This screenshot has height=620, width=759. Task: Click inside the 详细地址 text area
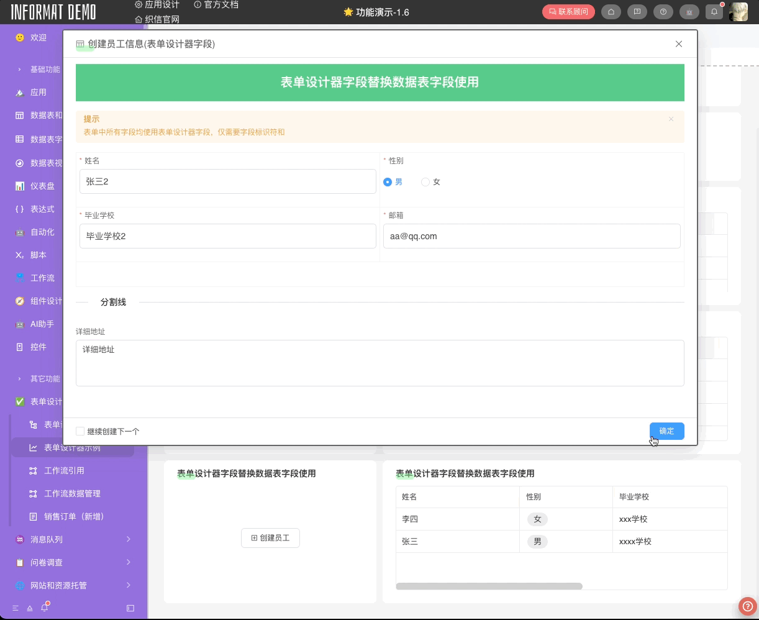(x=380, y=363)
